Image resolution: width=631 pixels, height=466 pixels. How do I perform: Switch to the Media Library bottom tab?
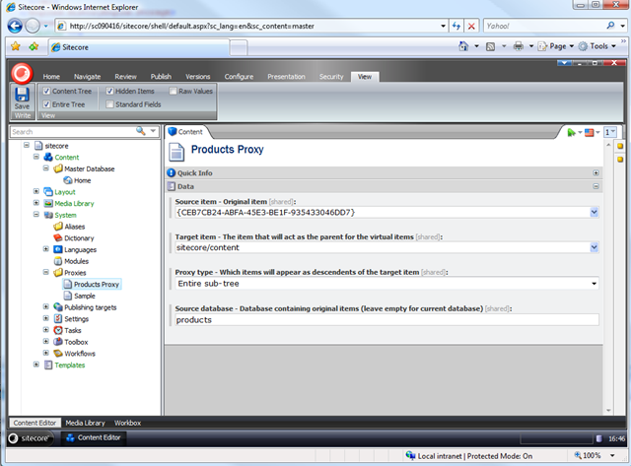85,423
